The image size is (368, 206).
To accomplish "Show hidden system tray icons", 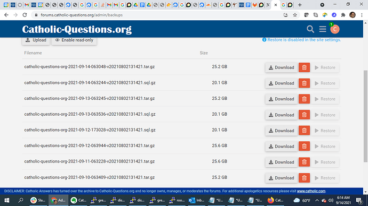I will coord(317,200).
